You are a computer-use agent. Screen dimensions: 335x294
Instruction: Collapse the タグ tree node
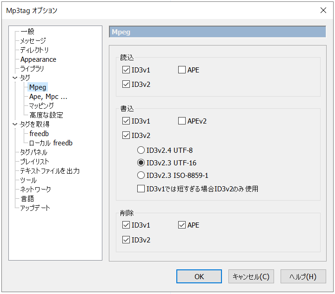point(15,78)
